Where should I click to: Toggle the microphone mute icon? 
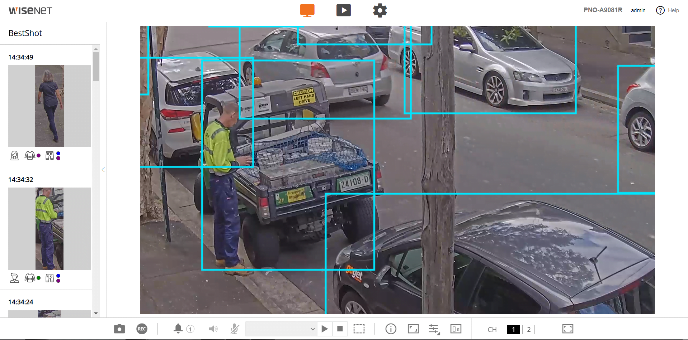235,329
